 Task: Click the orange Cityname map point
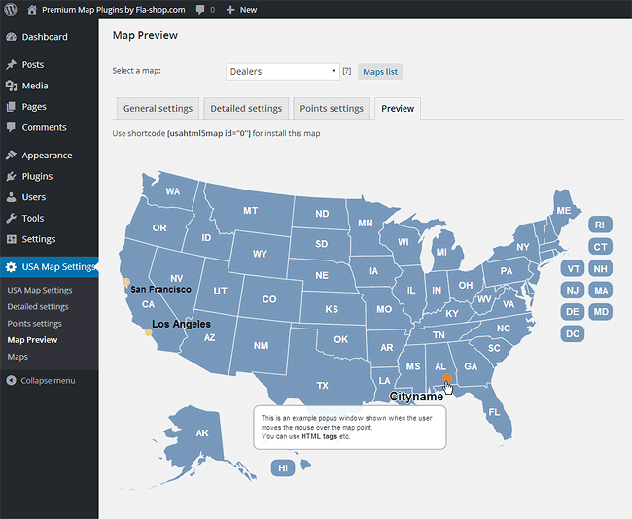pos(447,378)
